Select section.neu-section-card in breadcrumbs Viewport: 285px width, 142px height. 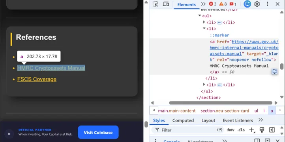click(x=225, y=111)
